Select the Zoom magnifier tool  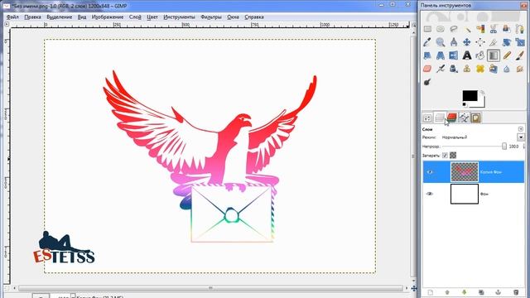click(x=440, y=42)
